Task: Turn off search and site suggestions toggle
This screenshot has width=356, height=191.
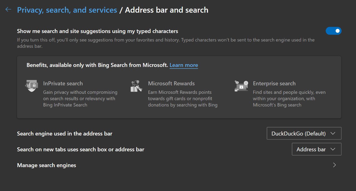Action: pyautogui.click(x=333, y=31)
